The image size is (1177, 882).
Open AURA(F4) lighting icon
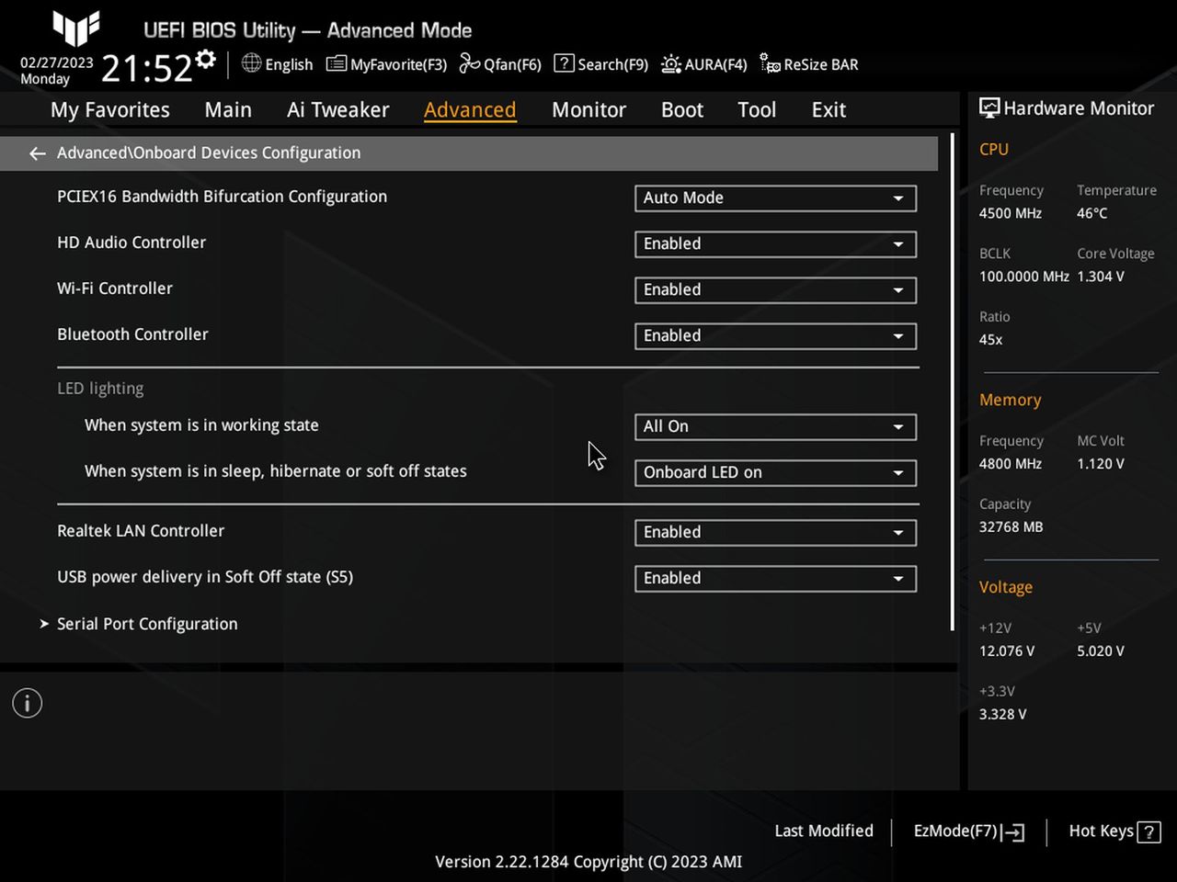[x=671, y=64]
